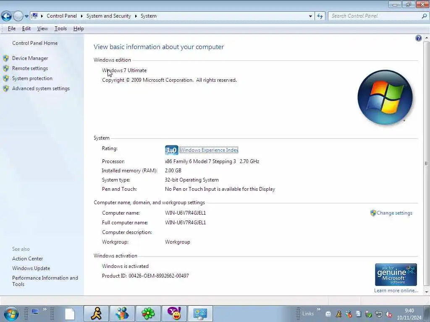
Task: Expand arrow after Control Panel breadcrumb
Action: 81,16
